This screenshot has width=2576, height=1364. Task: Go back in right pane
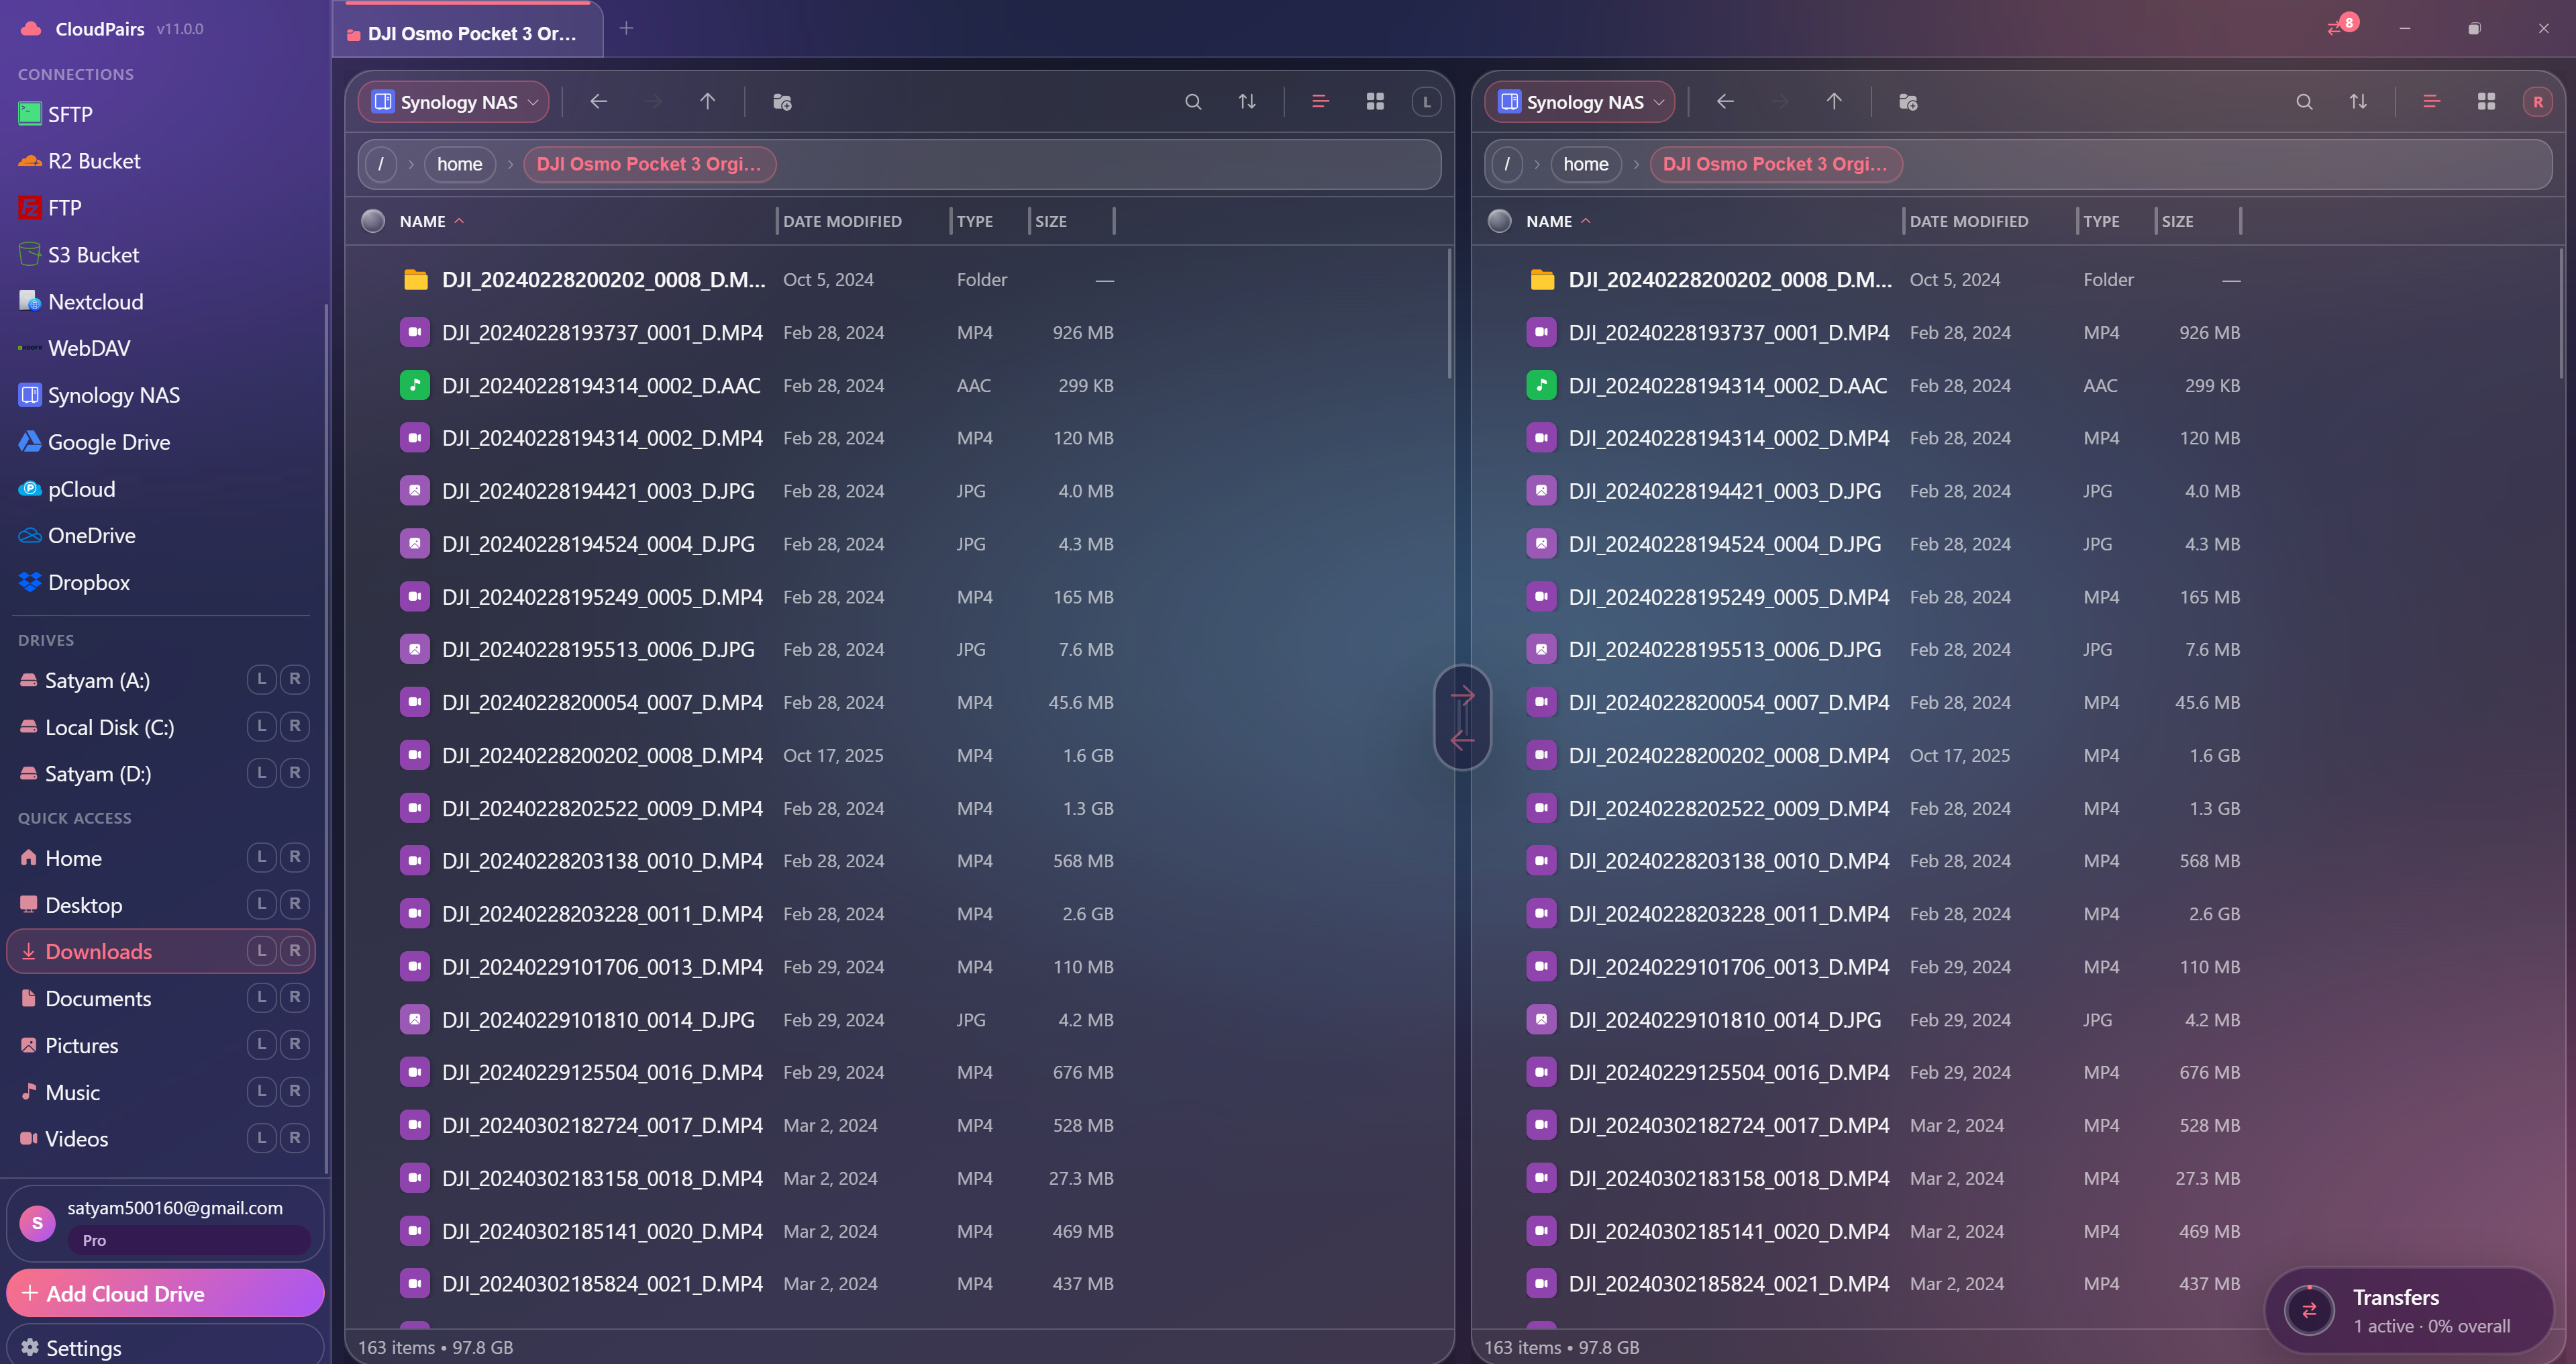click(x=1725, y=102)
